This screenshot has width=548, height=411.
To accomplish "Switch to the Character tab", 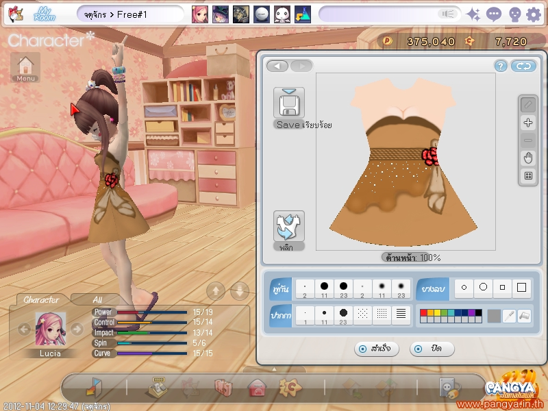I will (41, 299).
